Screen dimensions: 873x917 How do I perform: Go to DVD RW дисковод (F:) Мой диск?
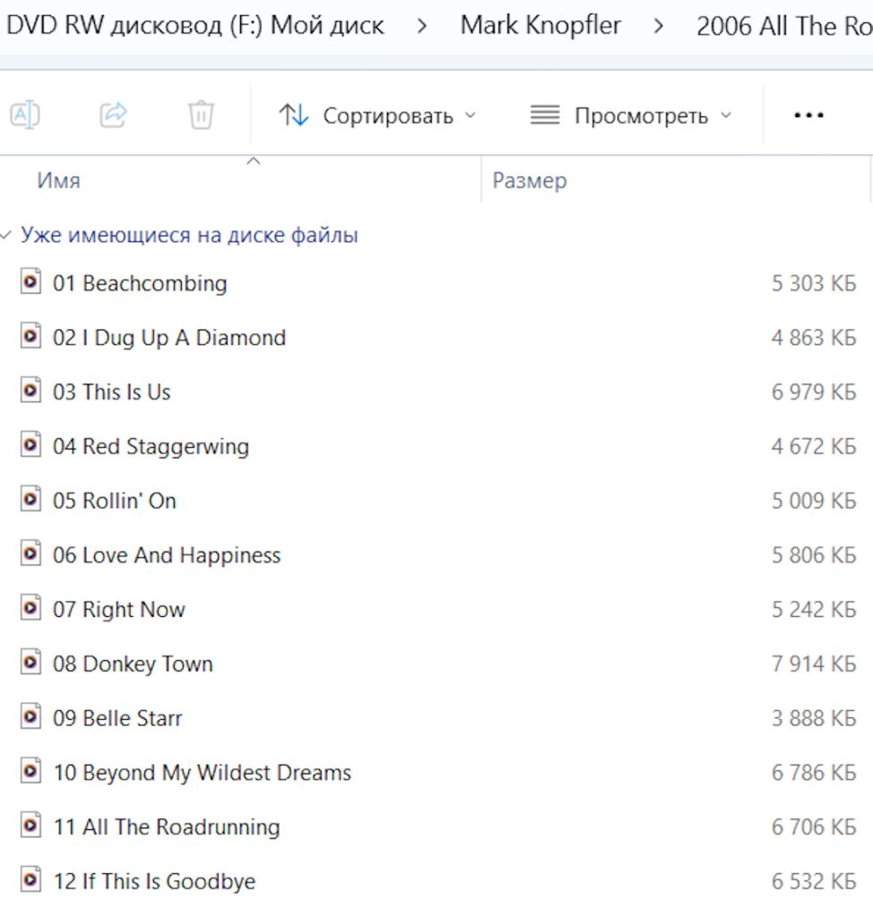pyautogui.click(x=195, y=26)
